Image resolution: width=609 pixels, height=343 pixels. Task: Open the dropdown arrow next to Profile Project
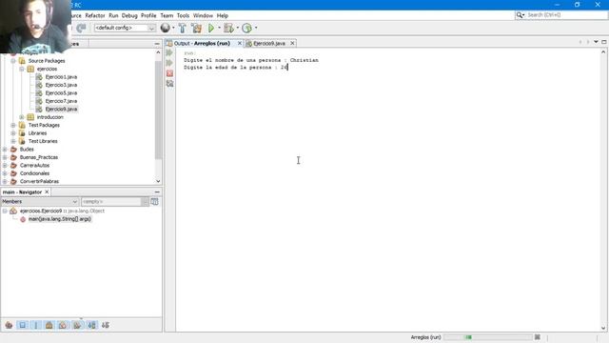click(256, 28)
